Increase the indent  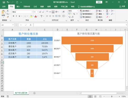[59, 16]
